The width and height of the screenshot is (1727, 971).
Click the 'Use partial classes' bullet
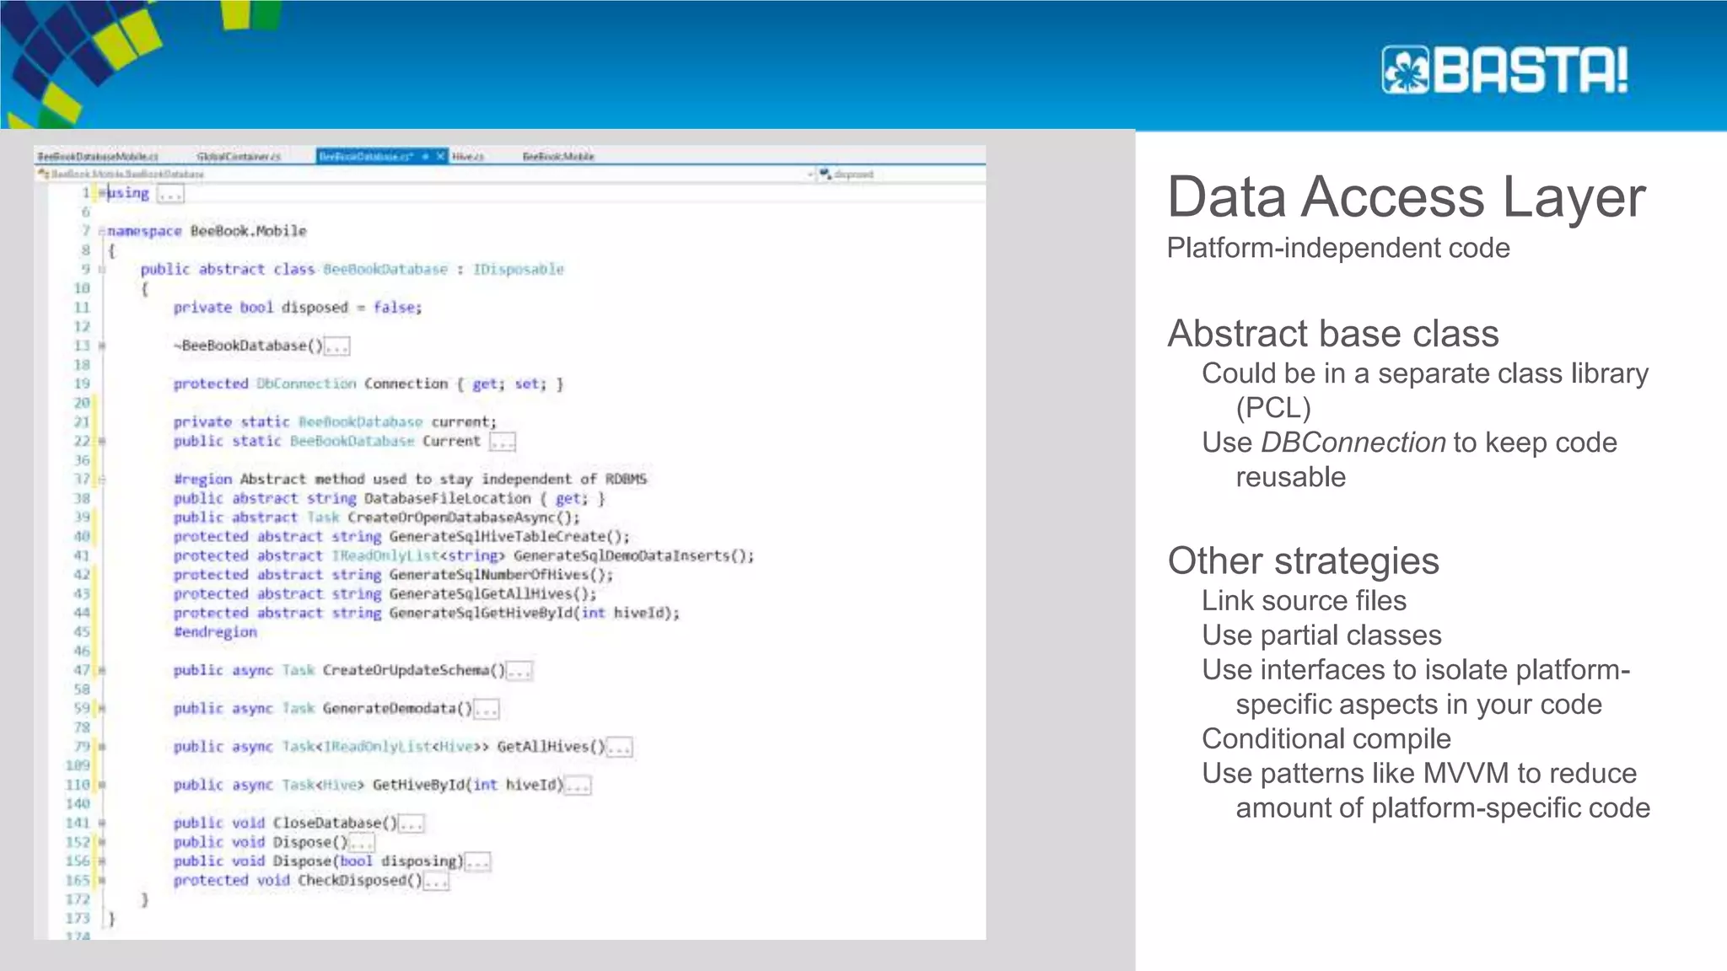[1321, 636]
